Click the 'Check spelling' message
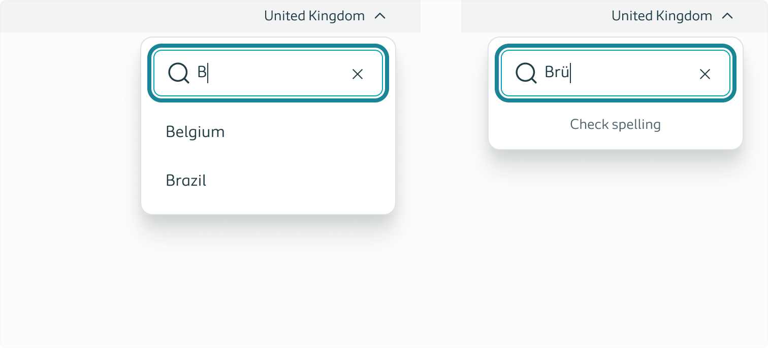The height and width of the screenshot is (348, 768). (615, 124)
